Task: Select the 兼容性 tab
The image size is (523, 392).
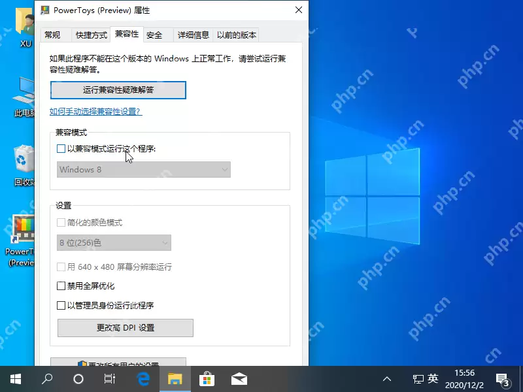Action: [127, 34]
